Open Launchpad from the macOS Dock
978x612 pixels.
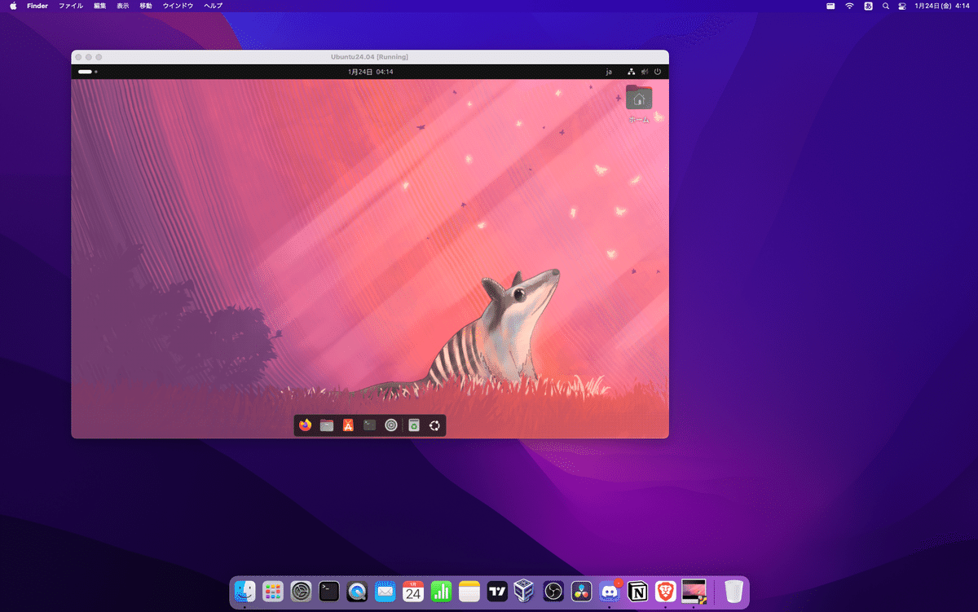tap(273, 591)
